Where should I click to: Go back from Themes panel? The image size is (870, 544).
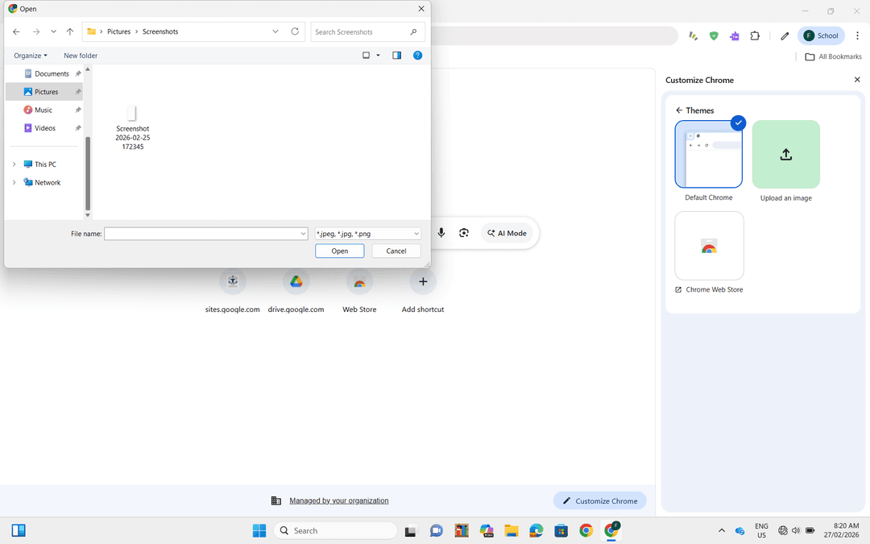pyautogui.click(x=679, y=110)
